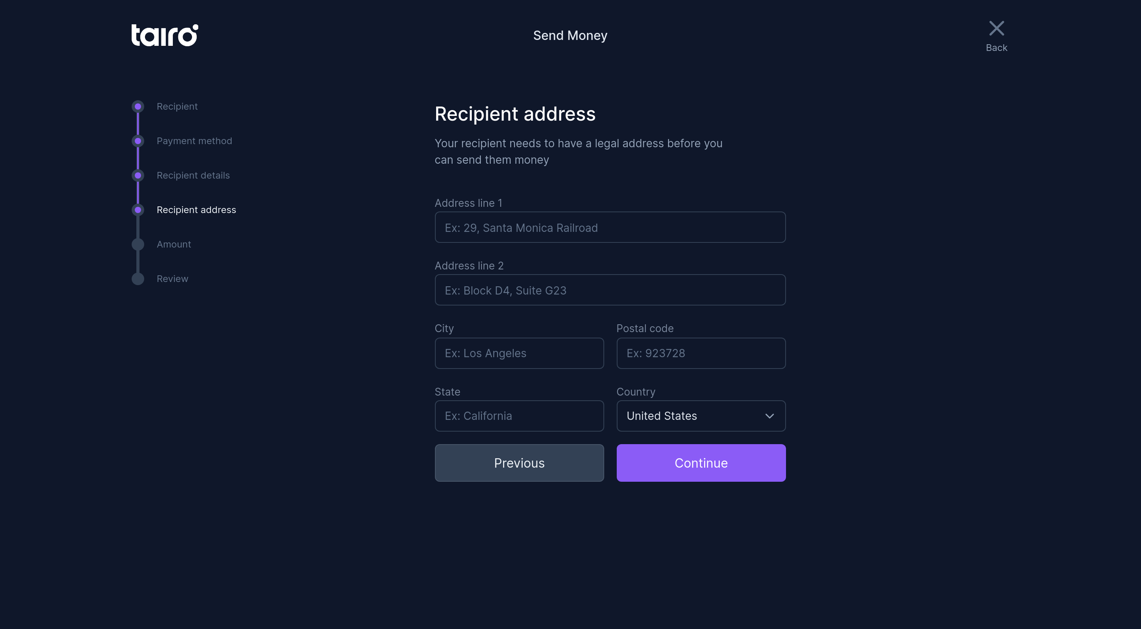The height and width of the screenshot is (629, 1141).
Task: Click the Country dropdown chevron arrow
Action: (x=770, y=416)
